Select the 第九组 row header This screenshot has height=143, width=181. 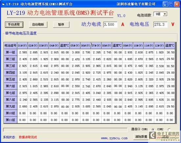click(11, 106)
